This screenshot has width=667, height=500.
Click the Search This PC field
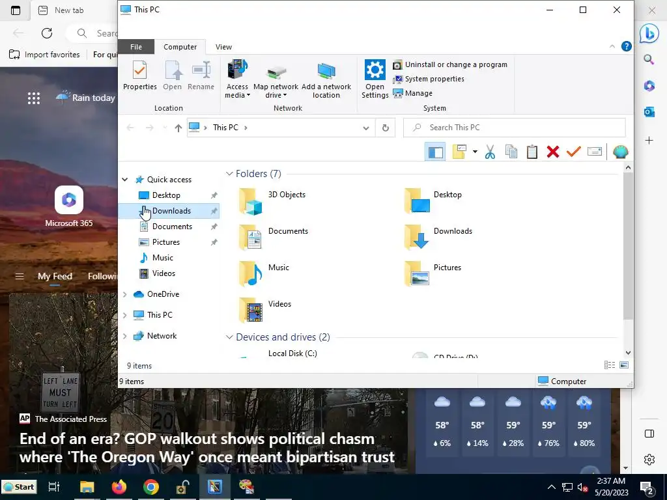pos(515,128)
